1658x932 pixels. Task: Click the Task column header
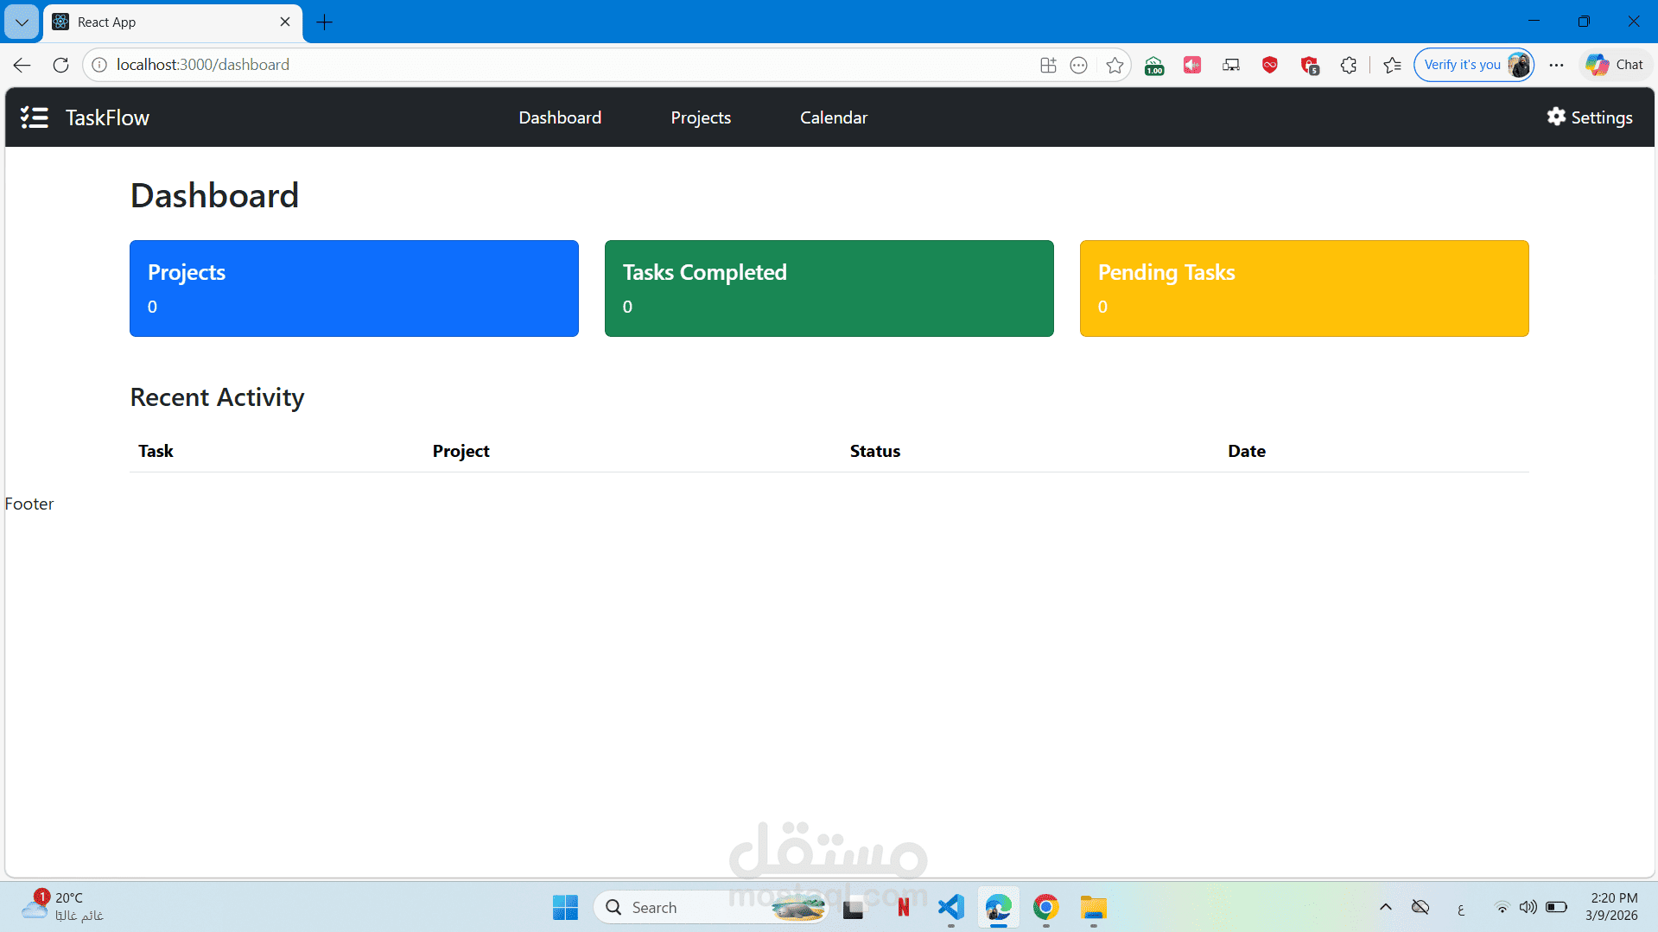156,451
